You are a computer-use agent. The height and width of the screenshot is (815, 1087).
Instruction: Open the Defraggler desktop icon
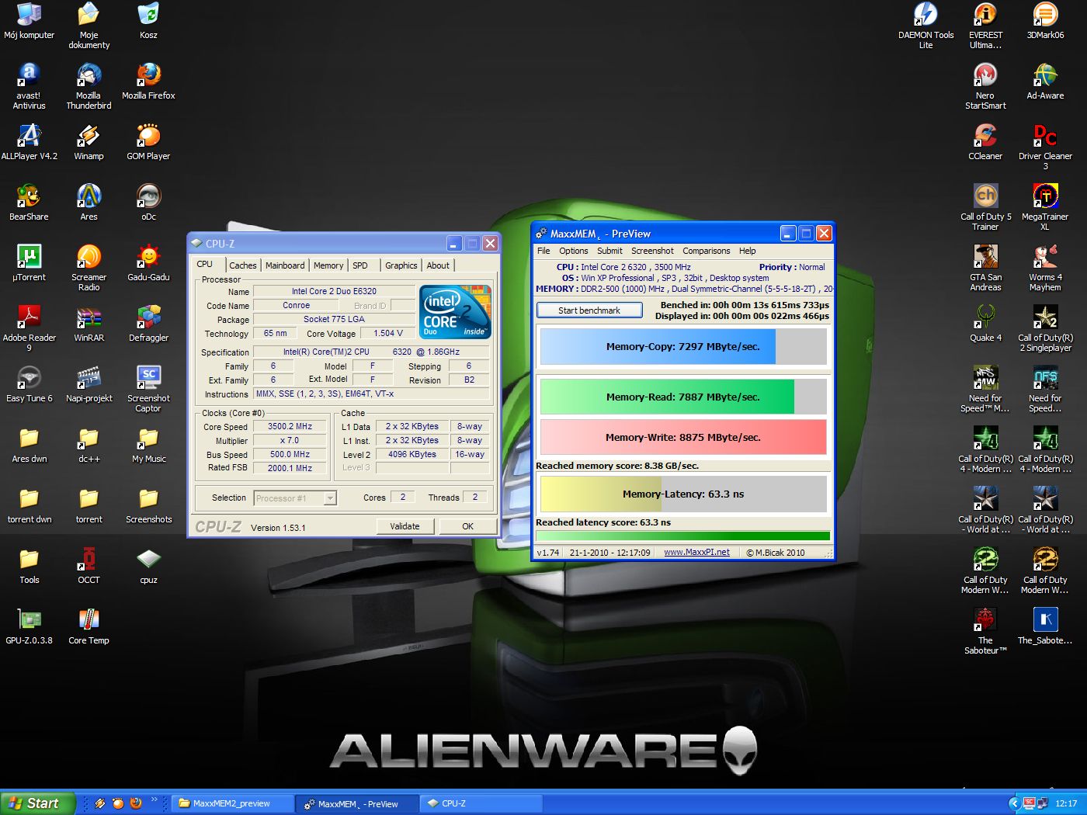(148, 324)
